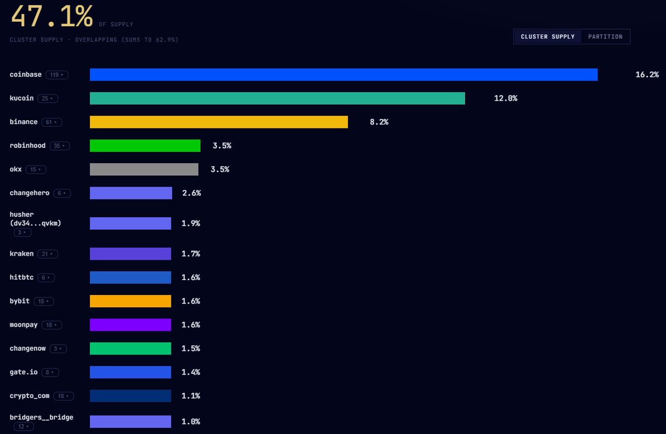Expand the bridgers__bridge 12 badge

(x=24, y=426)
